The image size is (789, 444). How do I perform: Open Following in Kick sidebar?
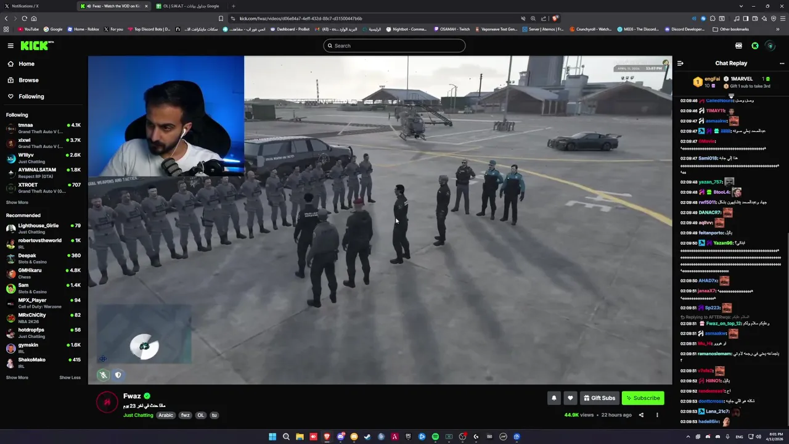pos(42,96)
